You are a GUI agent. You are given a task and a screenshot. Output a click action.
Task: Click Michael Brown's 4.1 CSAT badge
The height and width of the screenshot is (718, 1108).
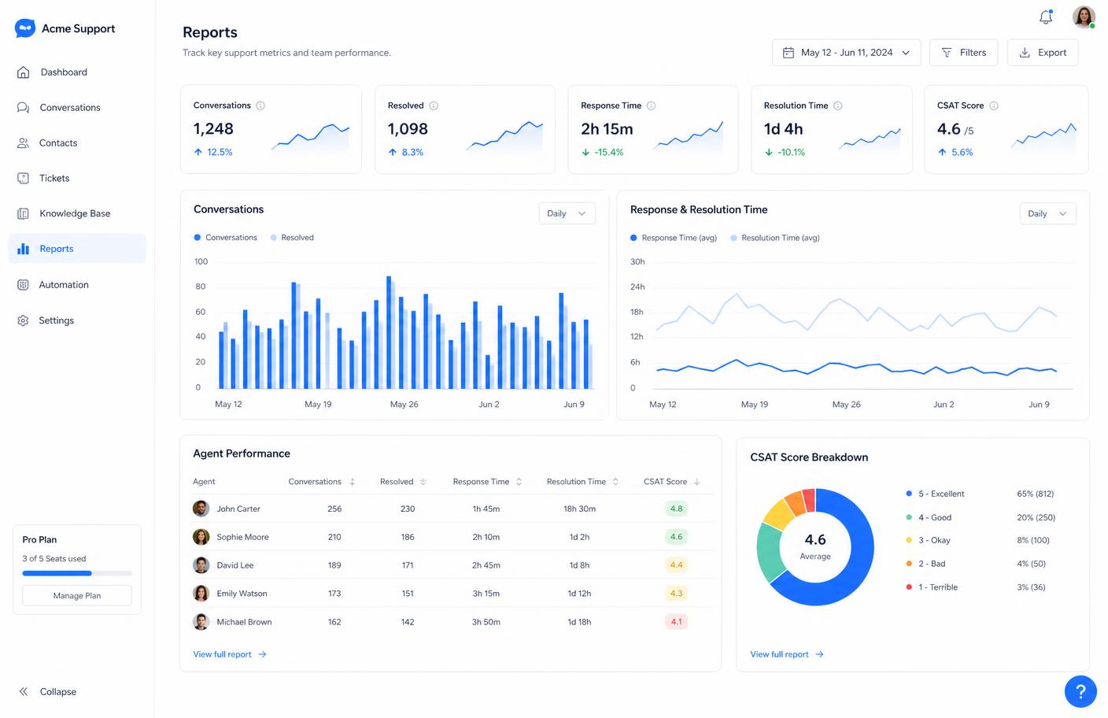pyautogui.click(x=676, y=622)
